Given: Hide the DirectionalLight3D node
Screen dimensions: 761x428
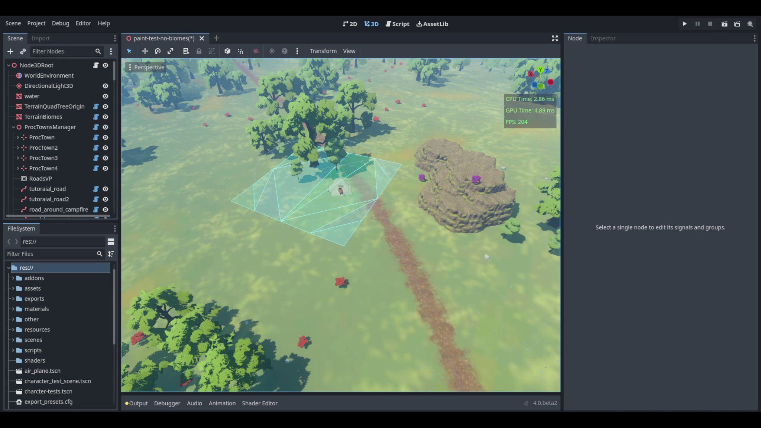Looking at the screenshot, I should (x=106, y=86).
